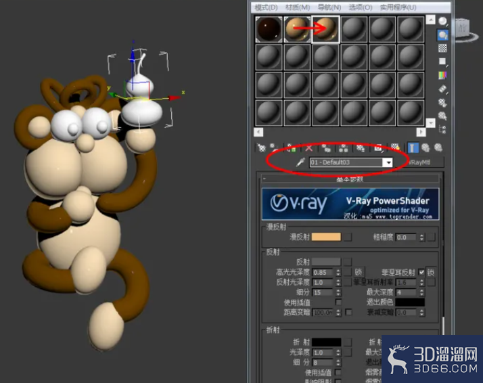Click the orange 漫反射 color swatch
Image resolution: width=483 pixels, height=383 pixels.
[326, 237]
